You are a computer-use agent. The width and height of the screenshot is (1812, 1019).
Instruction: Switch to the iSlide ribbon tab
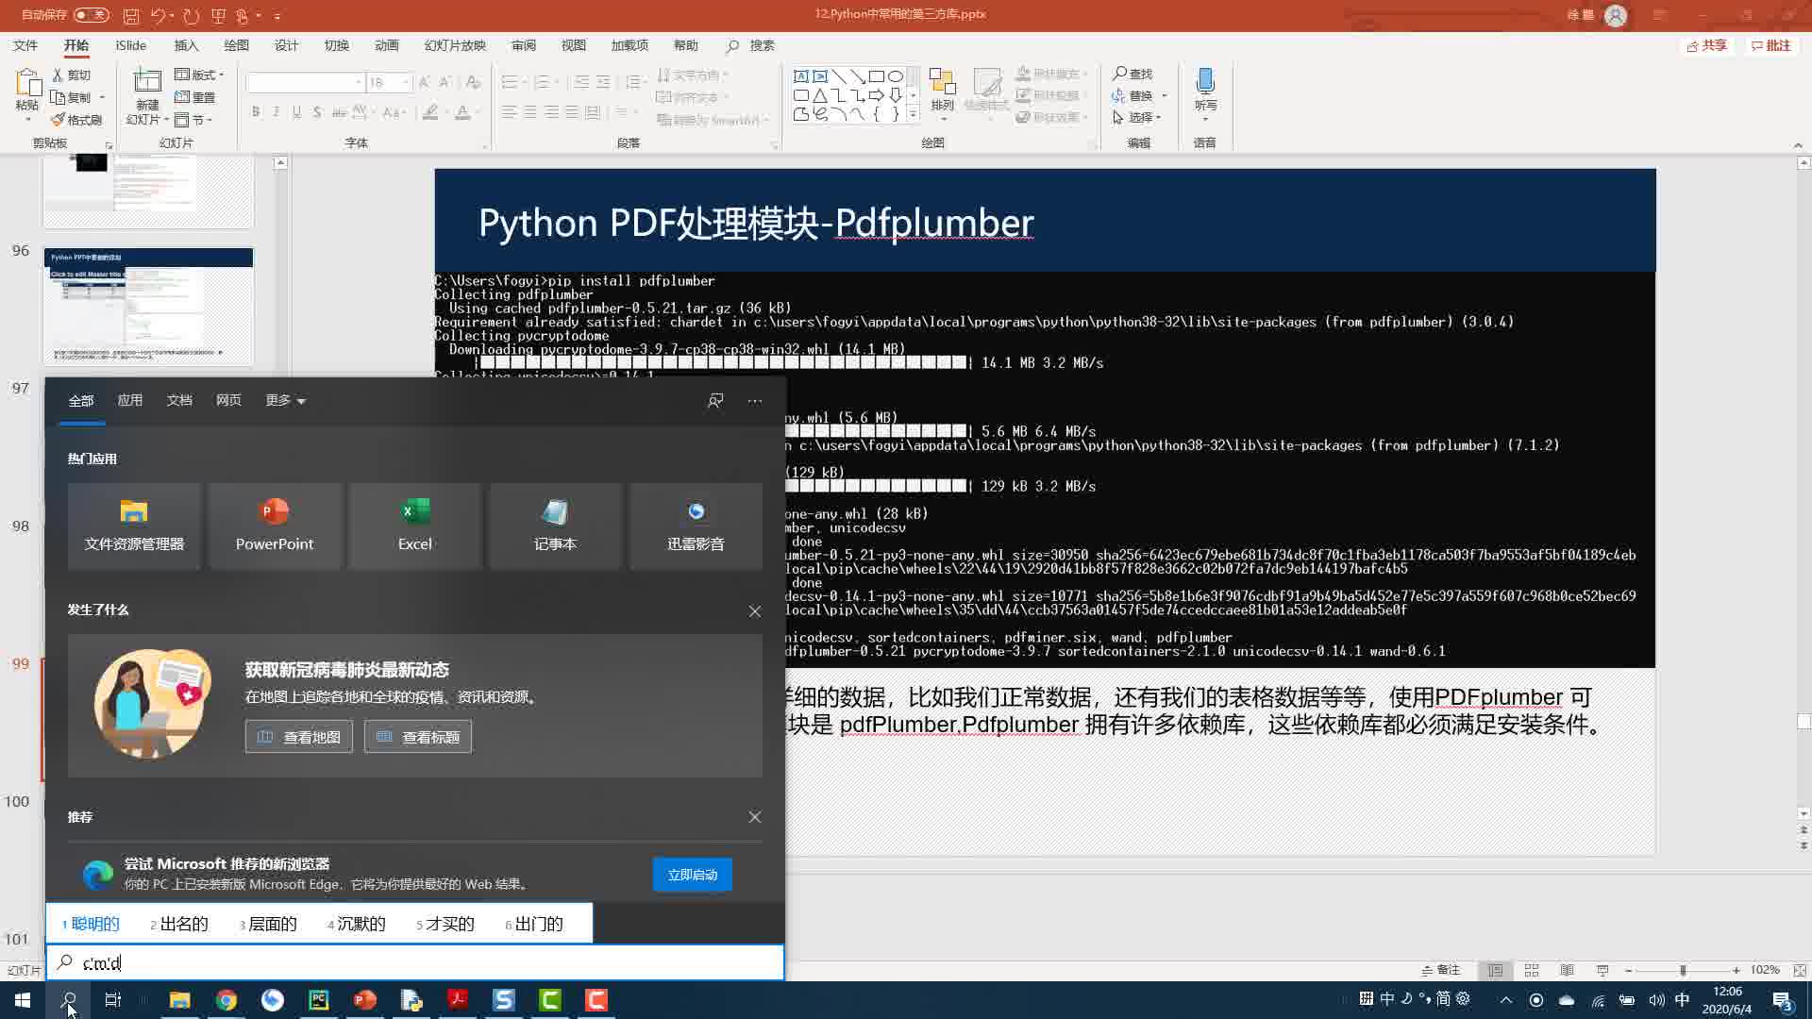pyautogui.click(x=131, y=45)
